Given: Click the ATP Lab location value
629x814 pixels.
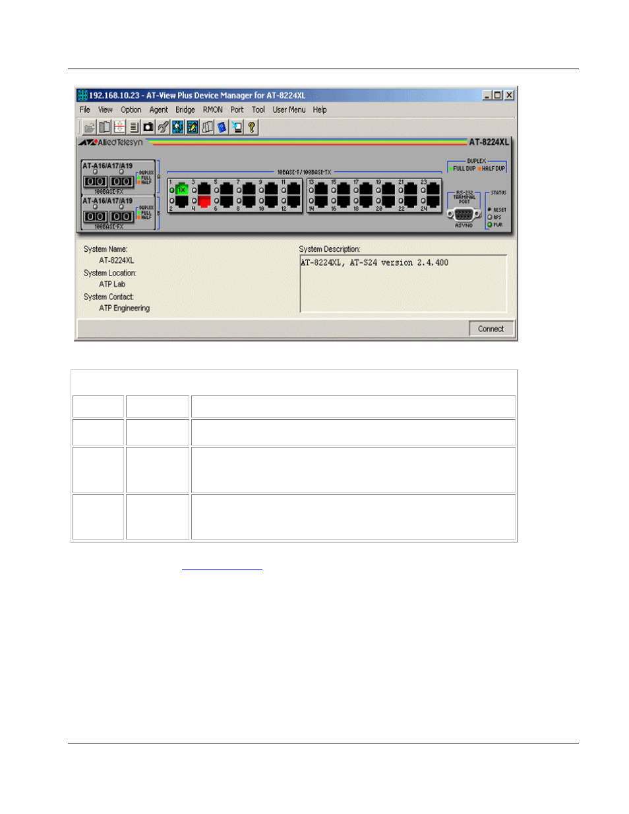Looking at the screenshot, I should [112, 284].
